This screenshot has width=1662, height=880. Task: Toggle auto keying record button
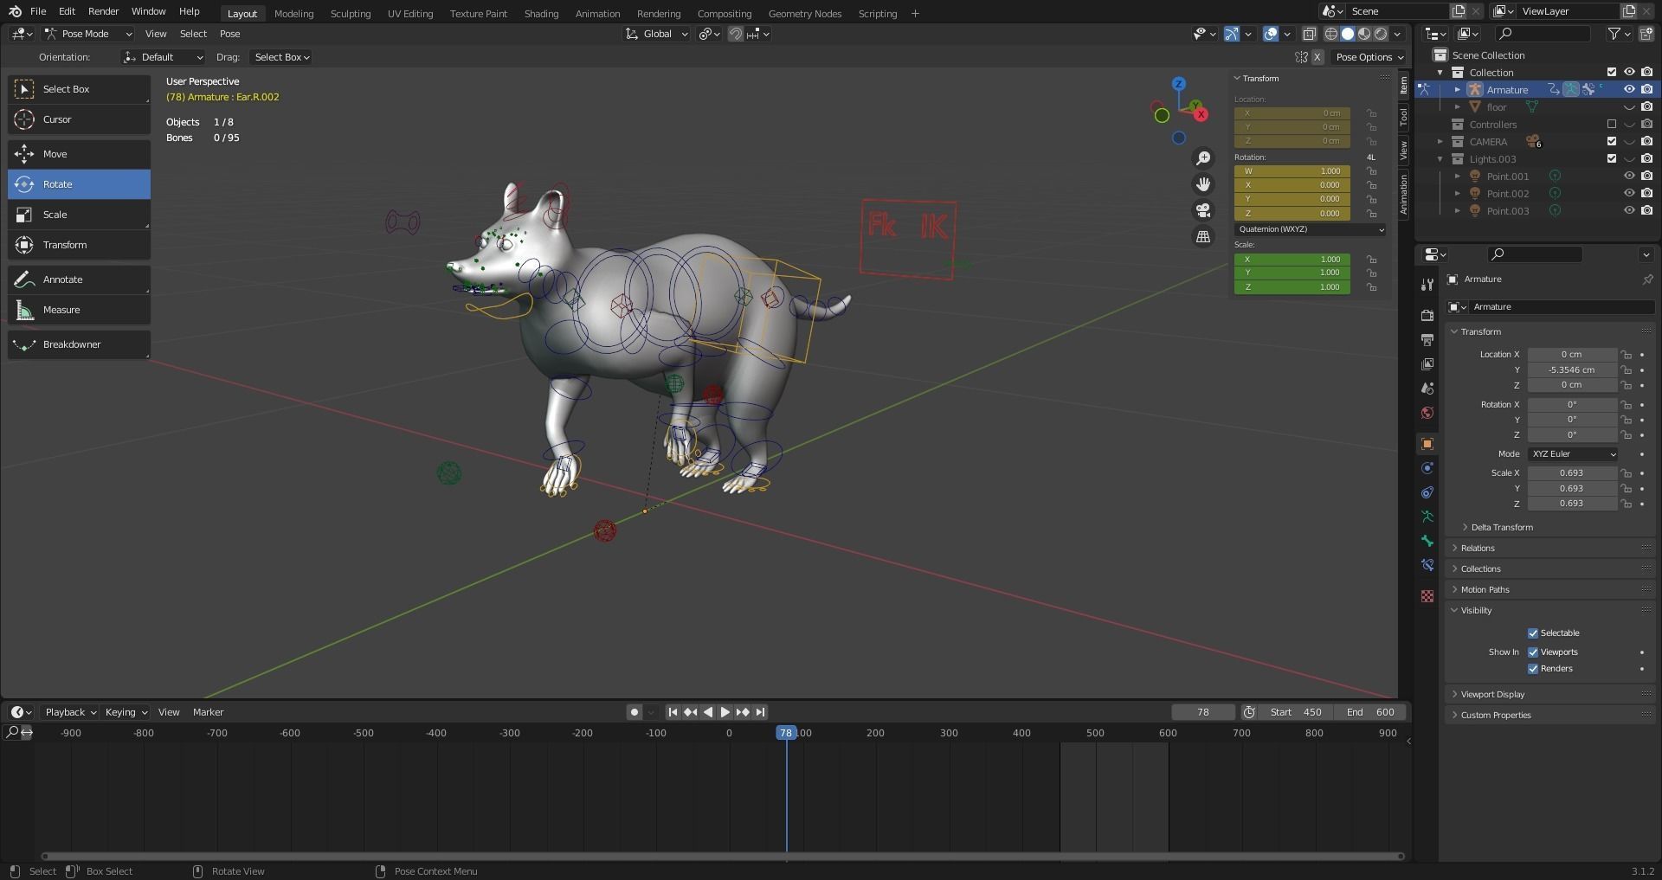pos(635,712)
